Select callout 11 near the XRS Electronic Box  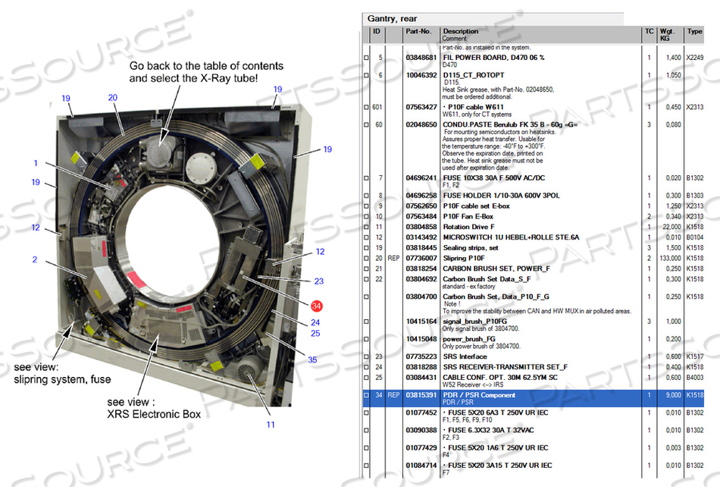[269, 423]
